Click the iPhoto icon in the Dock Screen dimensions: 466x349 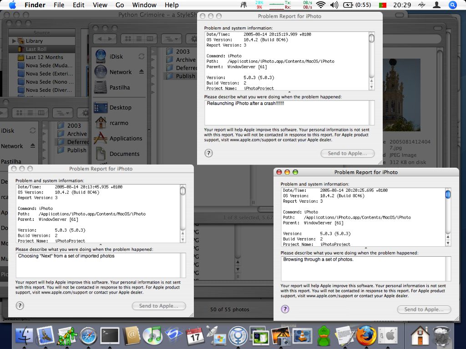[x=281, y=336]
